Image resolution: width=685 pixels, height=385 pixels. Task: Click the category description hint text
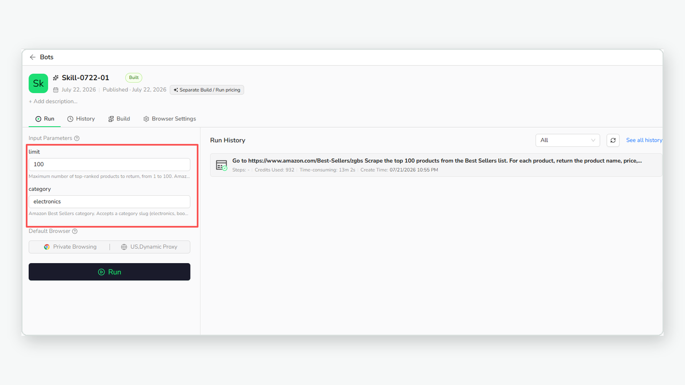[109, 213]
